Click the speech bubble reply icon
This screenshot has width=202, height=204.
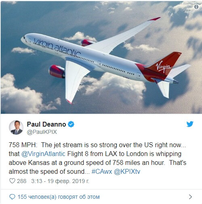point(12,197)
